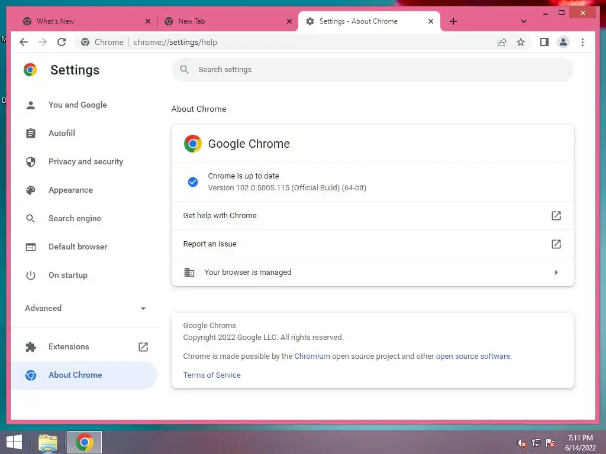Viewport: 606px width, 454px height.
Task: Open Report an issue
Action: point(373,244)
